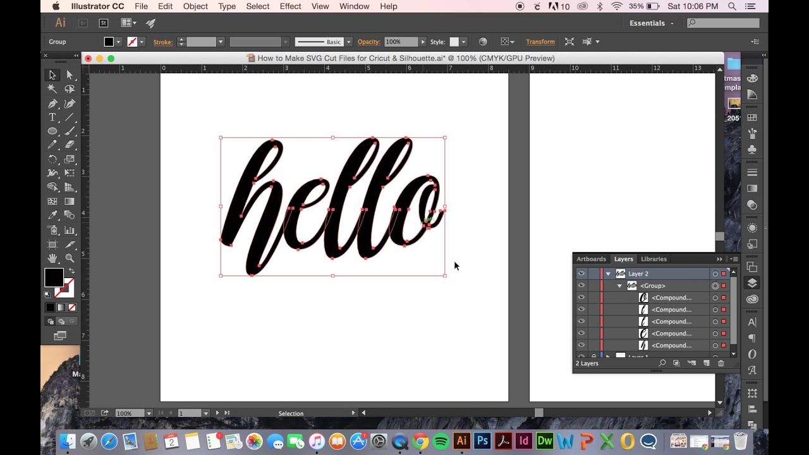Activate the Zoom tool
The height and width of the screenshot is (455, 809).
[70, 257]
